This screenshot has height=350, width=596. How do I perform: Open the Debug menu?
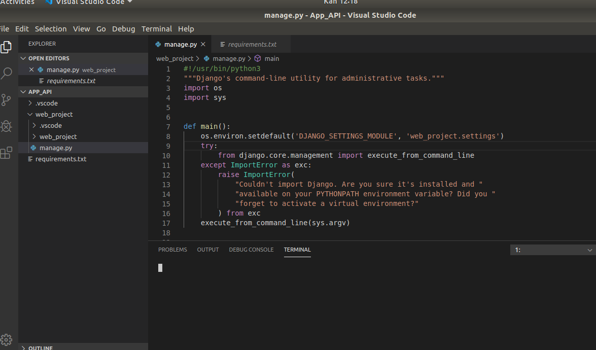pos(124,29)
